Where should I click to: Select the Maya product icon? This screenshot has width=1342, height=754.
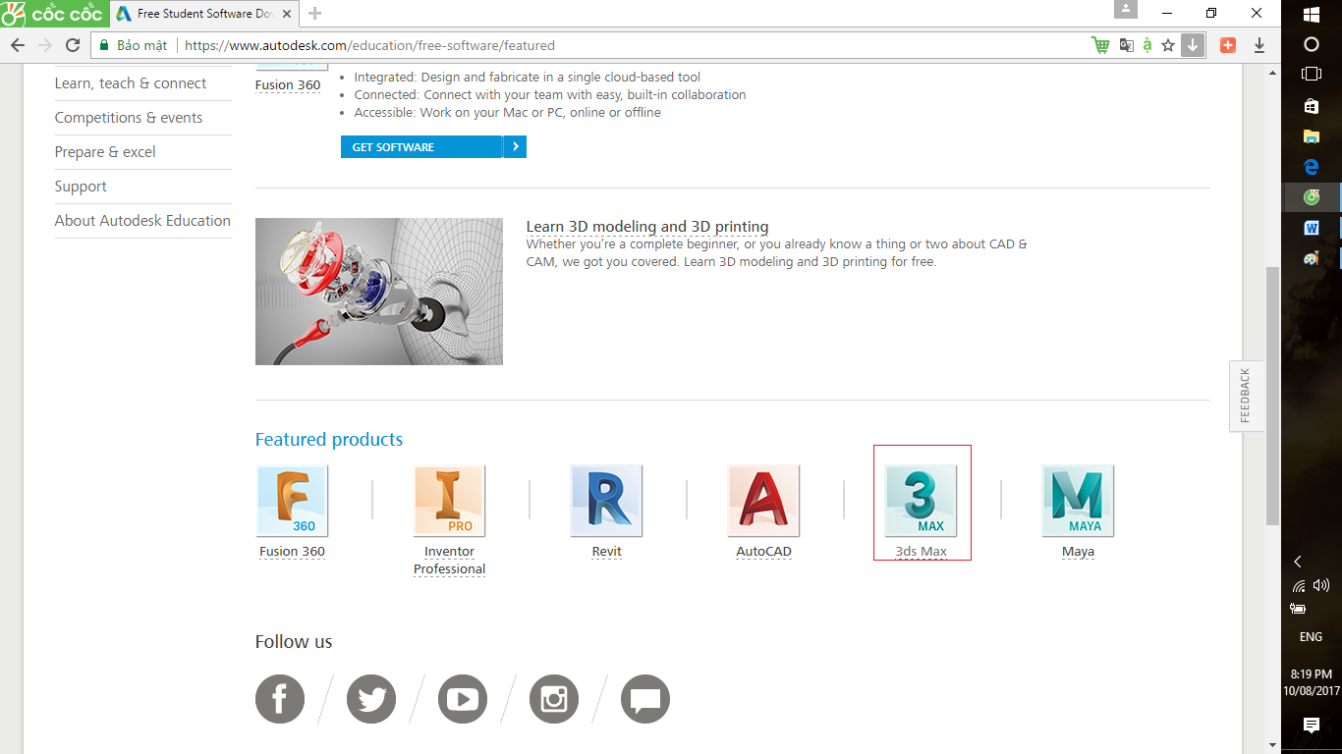click(1078, 501)
